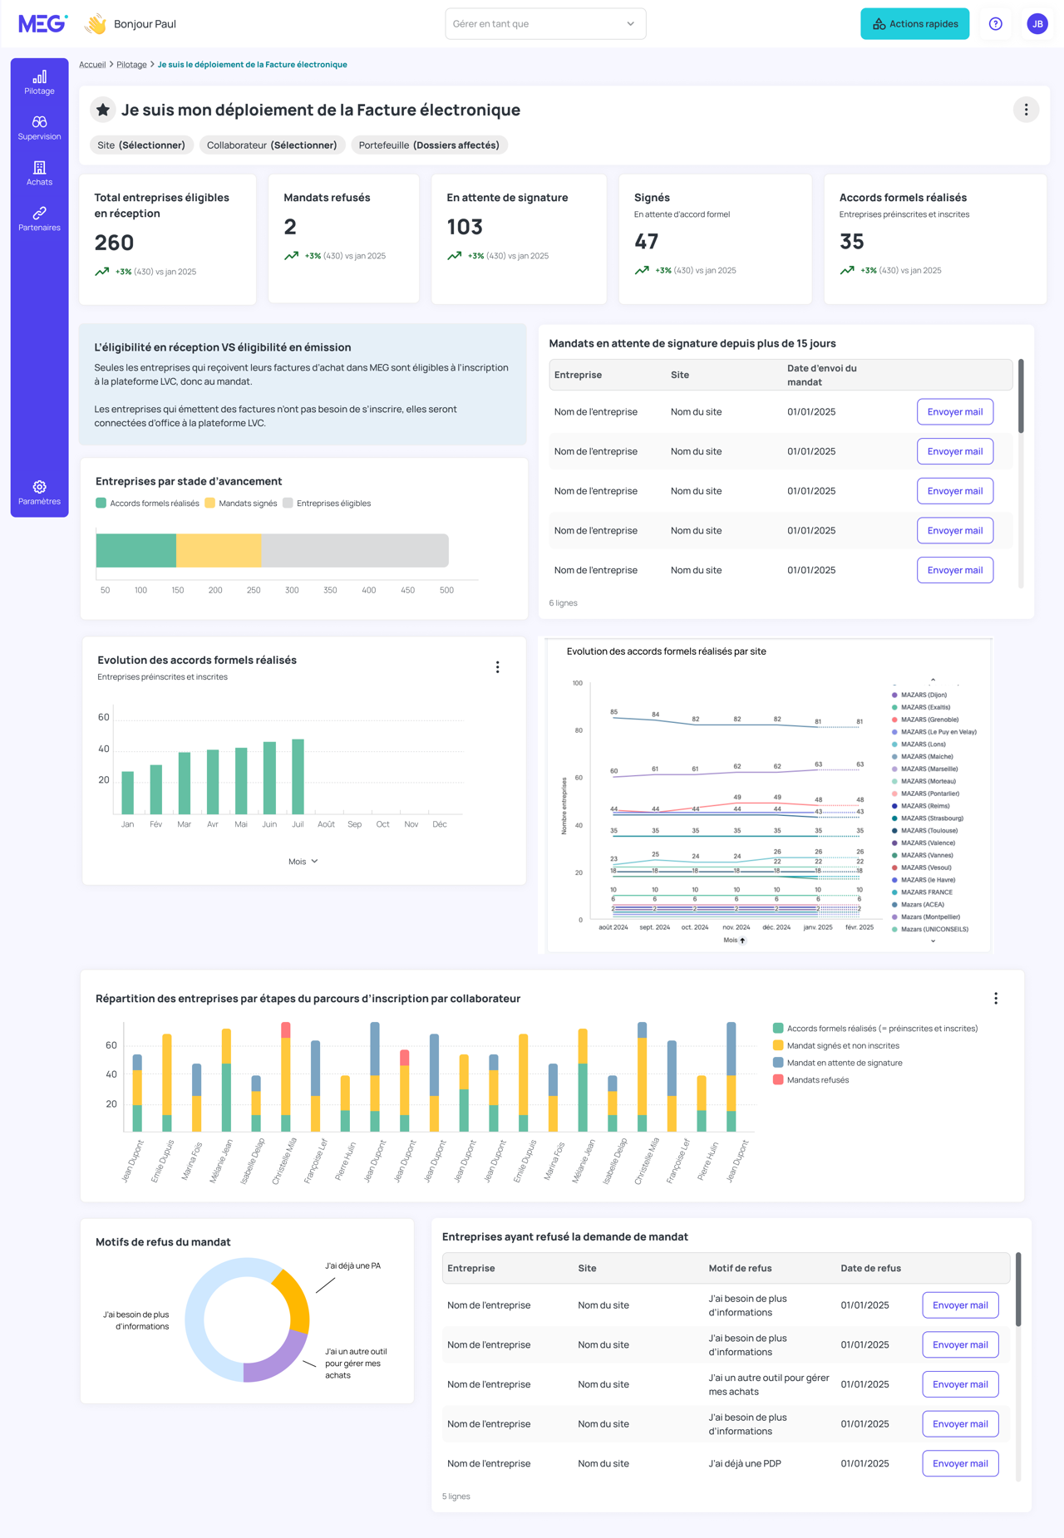
Task: Click the Accueil breadcrumb link
Action: tap(92, 65)
